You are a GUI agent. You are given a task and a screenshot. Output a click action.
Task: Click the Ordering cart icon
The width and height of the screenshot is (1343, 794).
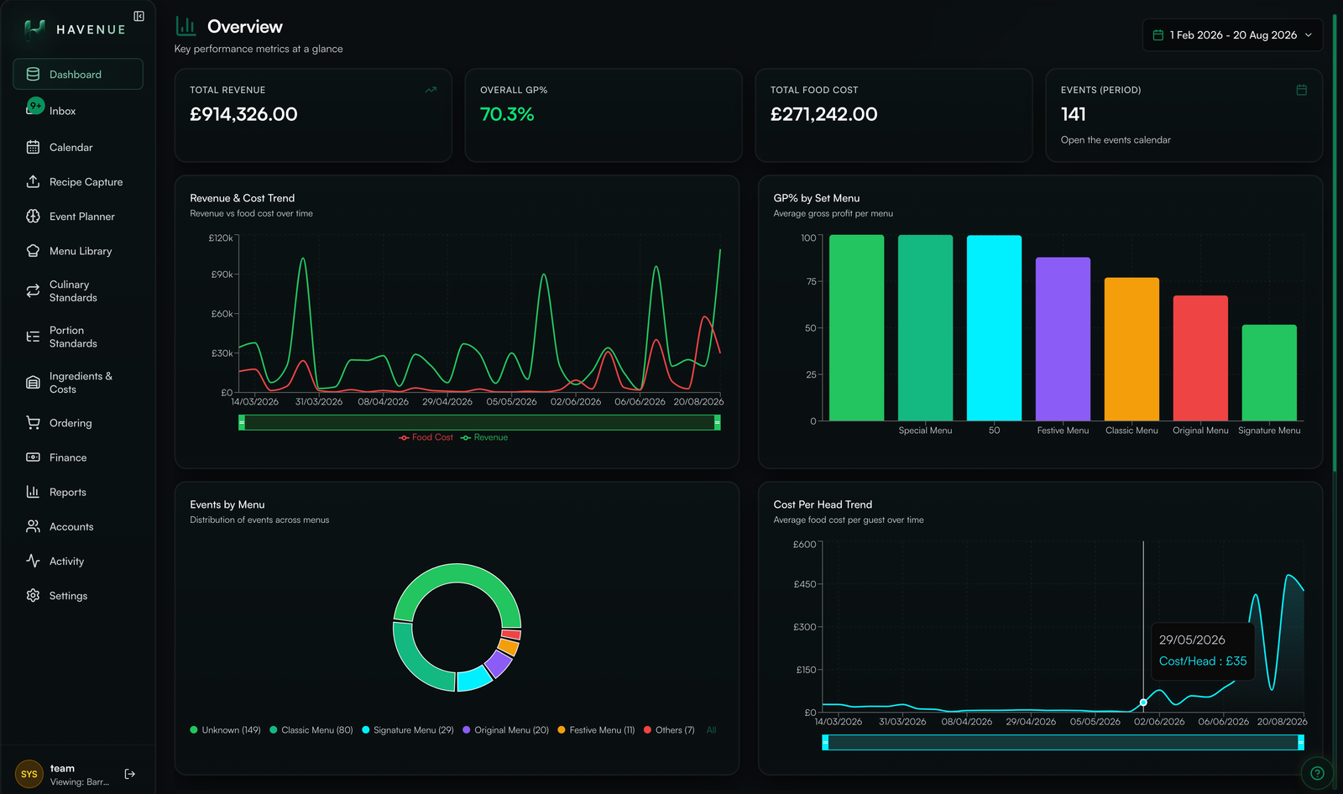click(x=33, y=422)
